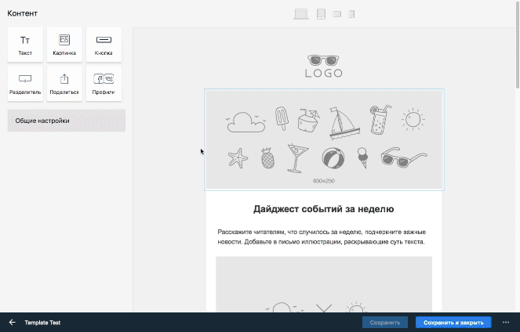This screenshot has height=332, width=520.
Task: Switch to desktop laptop preview
Action: point(301,14)
